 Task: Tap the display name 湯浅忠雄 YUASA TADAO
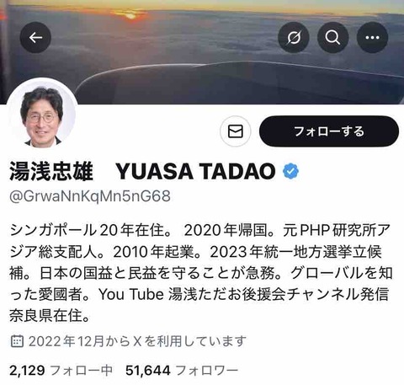coord(142,171)
